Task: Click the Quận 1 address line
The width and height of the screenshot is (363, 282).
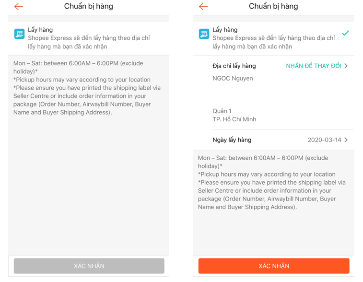Action: (x=222, y=111)
